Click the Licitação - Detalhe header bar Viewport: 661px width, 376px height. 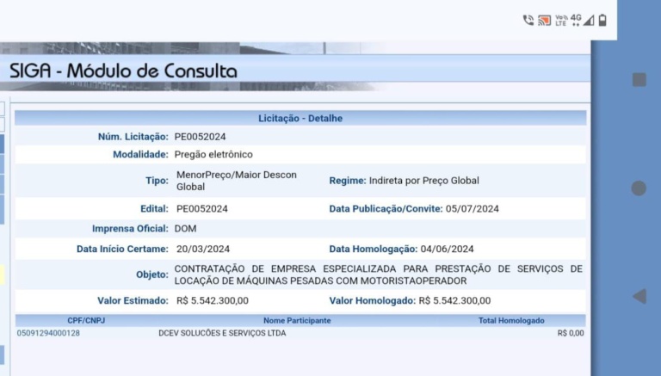300,118
